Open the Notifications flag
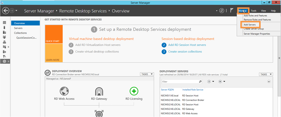The height and width of the screenshot is (117, 281). tap(232, 11)
